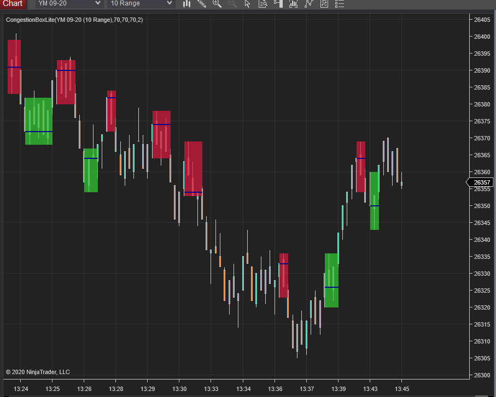
Task: Toggle the Chart Trader icon
Action: [x=278, y=4]
